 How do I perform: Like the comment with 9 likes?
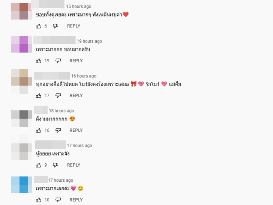pyautogui.click(x=39, y=165)
